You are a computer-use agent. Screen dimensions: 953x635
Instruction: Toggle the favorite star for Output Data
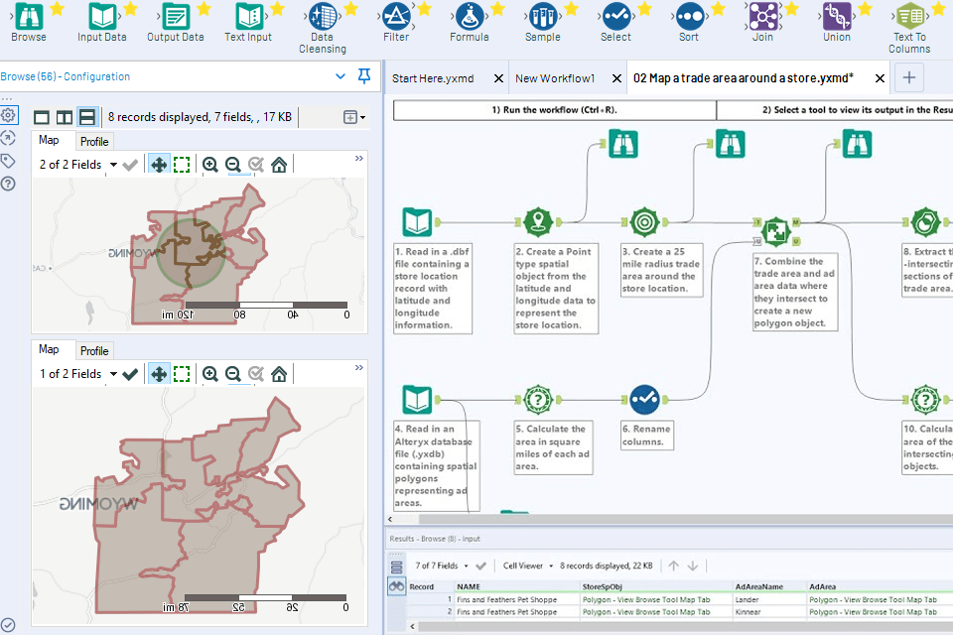204,9
